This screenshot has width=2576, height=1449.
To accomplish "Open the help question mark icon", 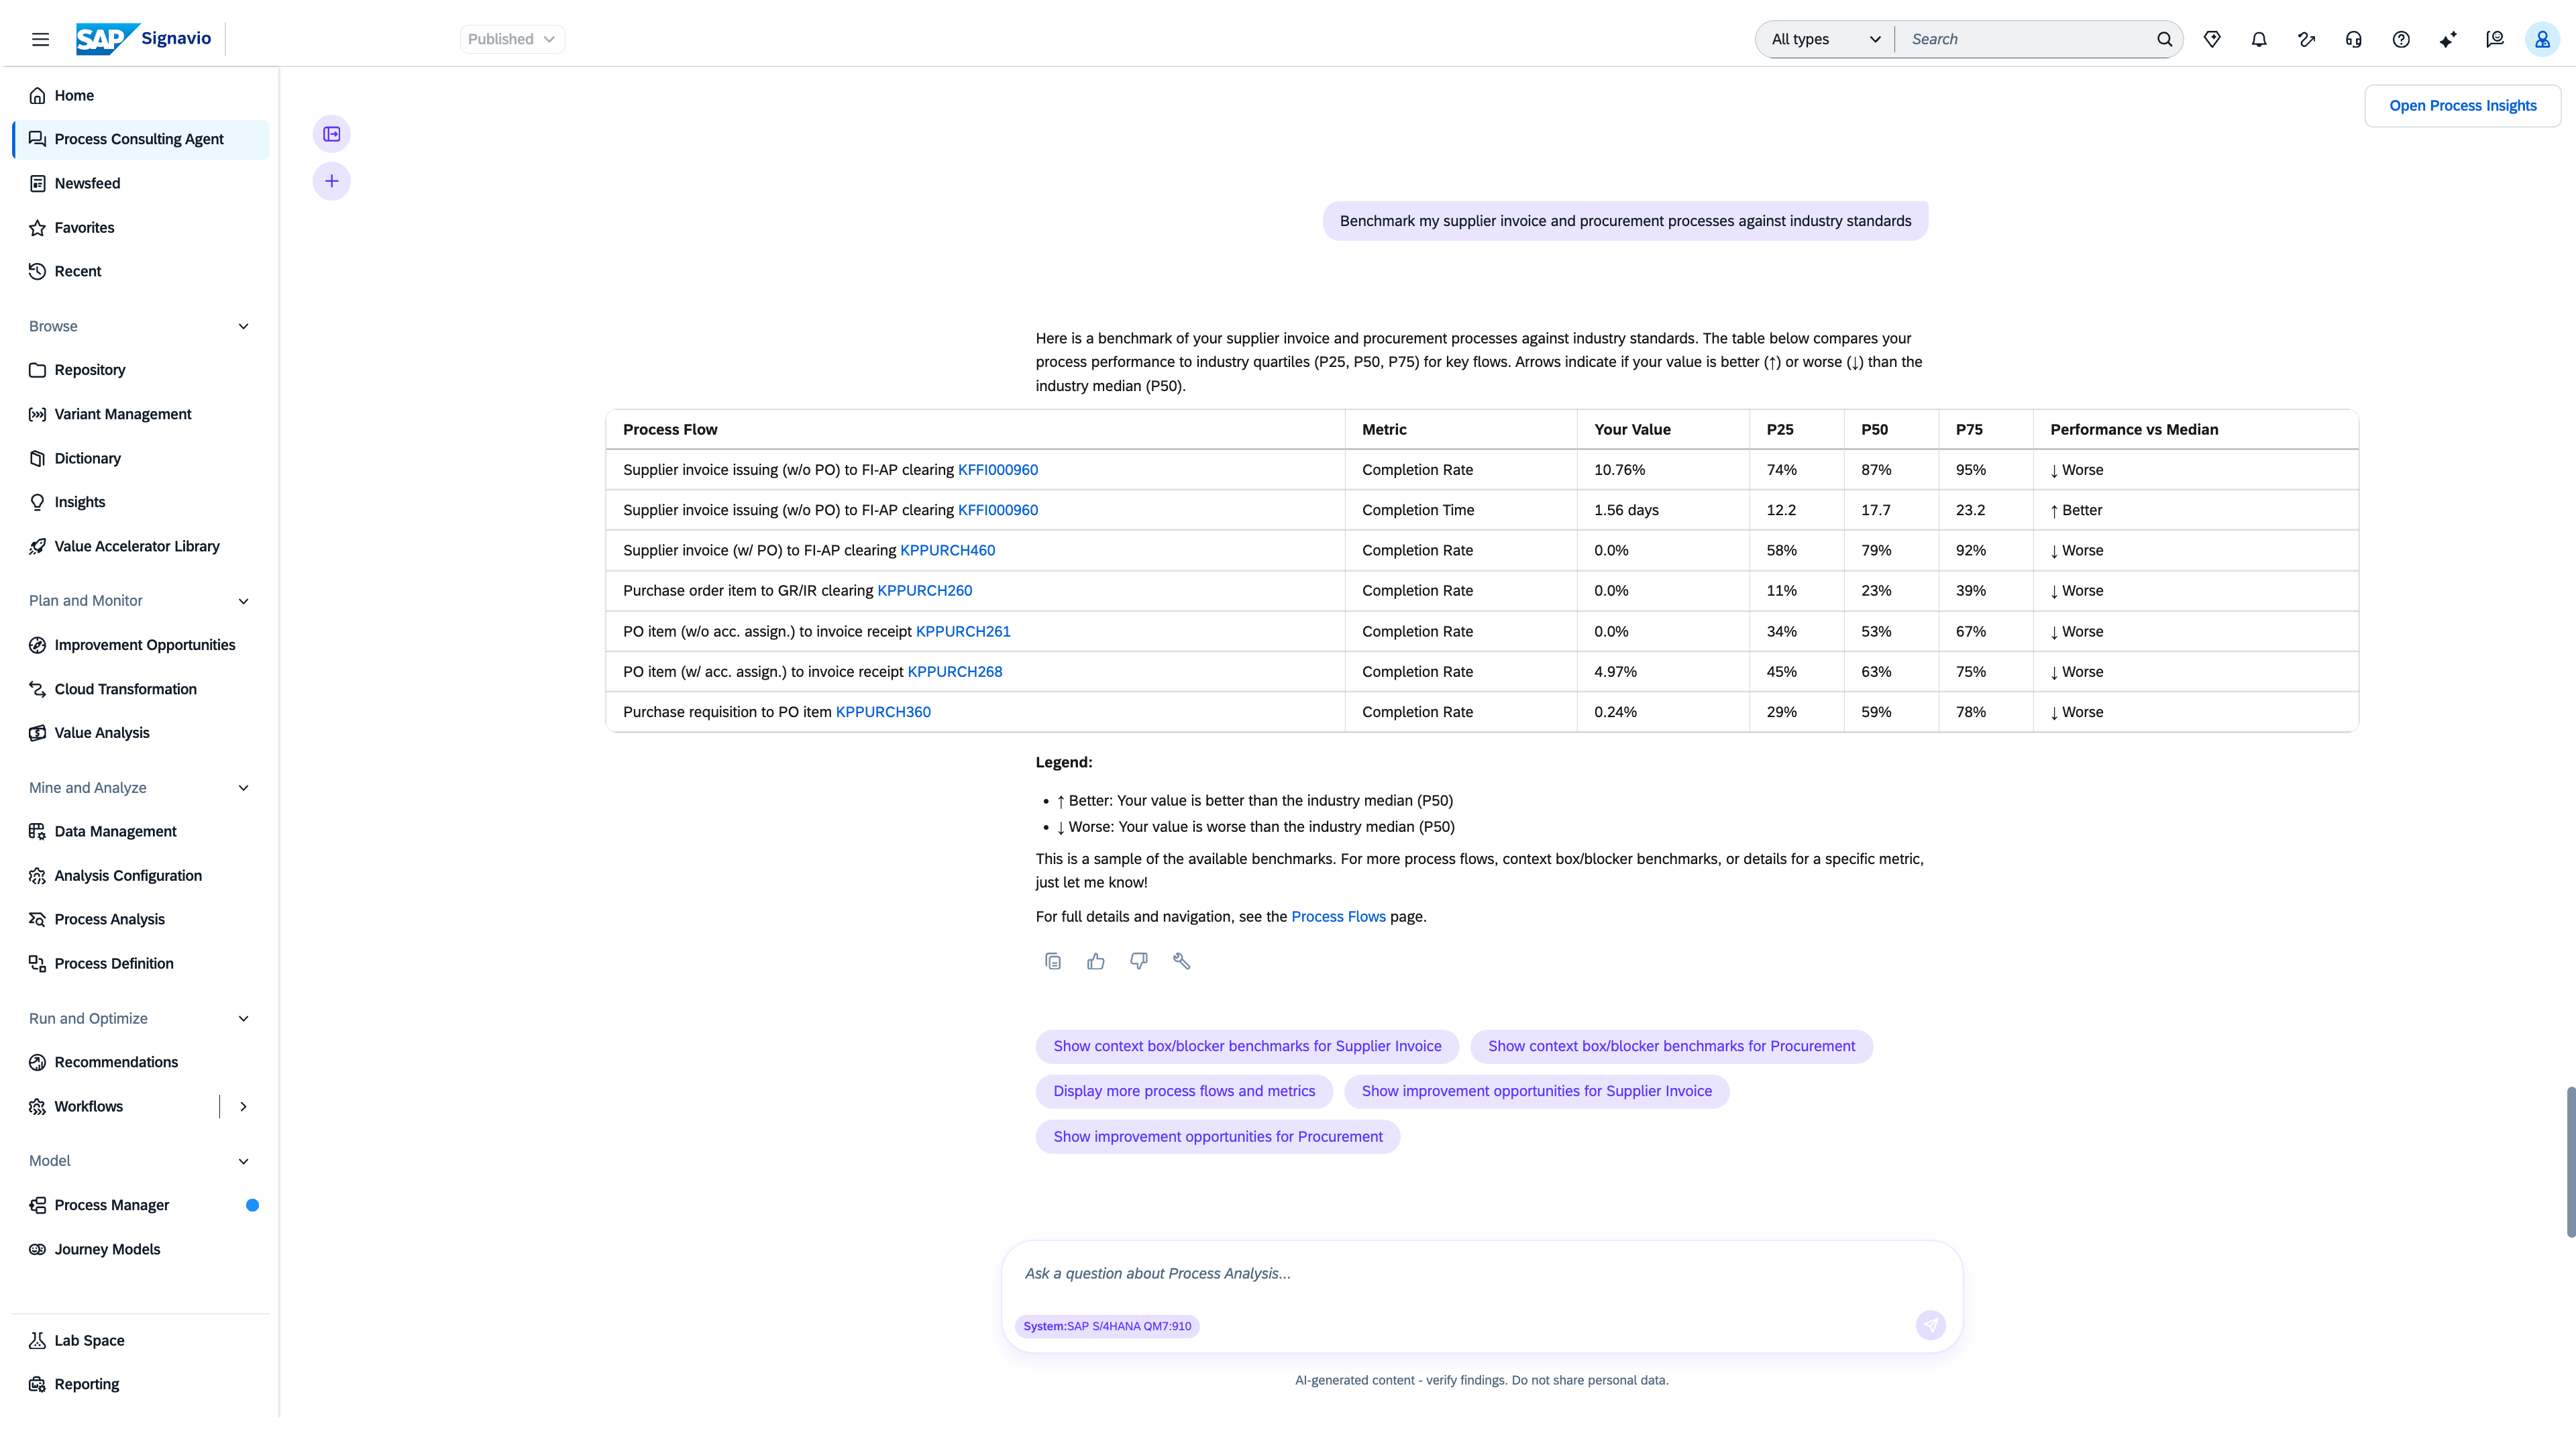I will [2401, 39].
